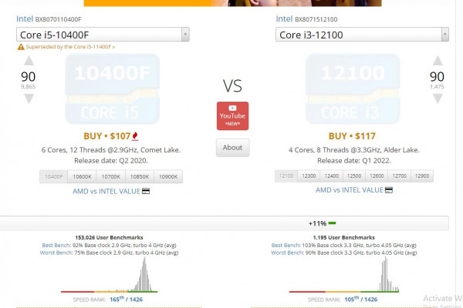This screenshot has width=463, height=308.
Task: Select the 10900K model tab
Action: [167, 176]
